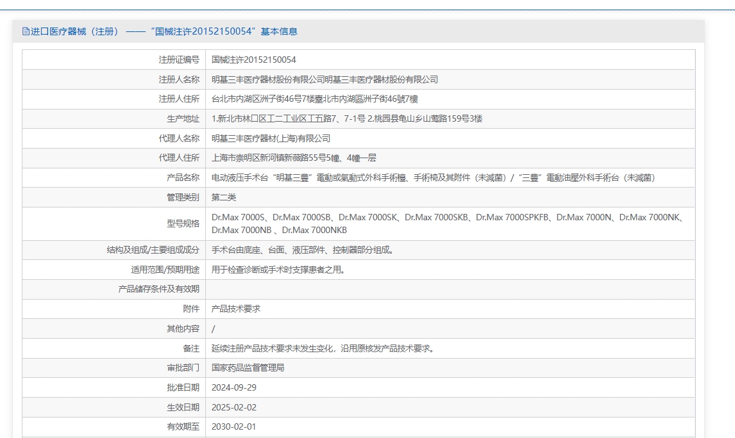735x438 pixels.
Task: Click the 备注 label
Action: (191, 348)
